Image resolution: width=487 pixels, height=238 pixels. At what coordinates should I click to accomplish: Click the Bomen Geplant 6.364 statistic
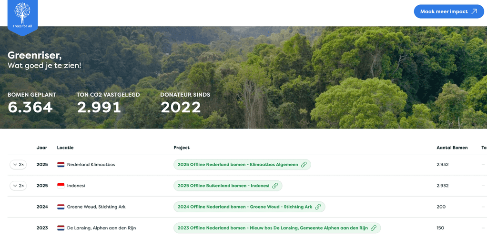click(30, 107)
